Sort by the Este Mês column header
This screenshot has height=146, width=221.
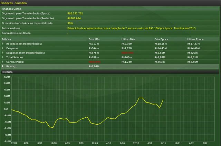click(94, 39)
